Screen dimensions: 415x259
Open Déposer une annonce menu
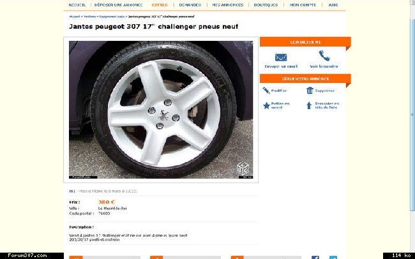[x=119, y=4]
